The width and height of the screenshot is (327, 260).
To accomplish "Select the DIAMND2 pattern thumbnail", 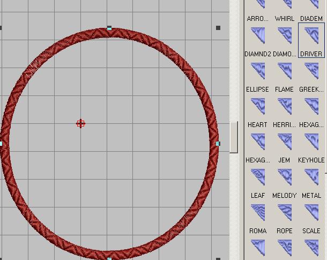I will (258, 35).
